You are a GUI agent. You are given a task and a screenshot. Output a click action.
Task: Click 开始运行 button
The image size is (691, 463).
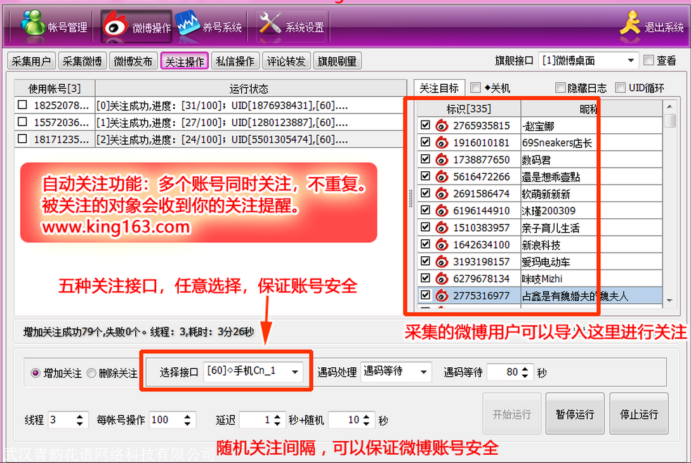pos(511,414)
